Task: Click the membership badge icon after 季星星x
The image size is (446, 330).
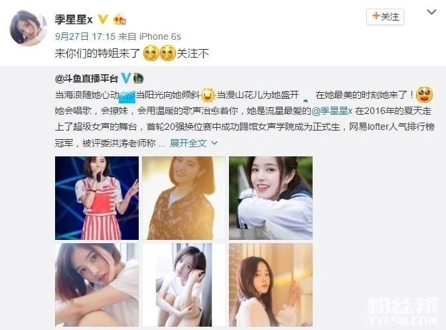Action: point(119,20)
